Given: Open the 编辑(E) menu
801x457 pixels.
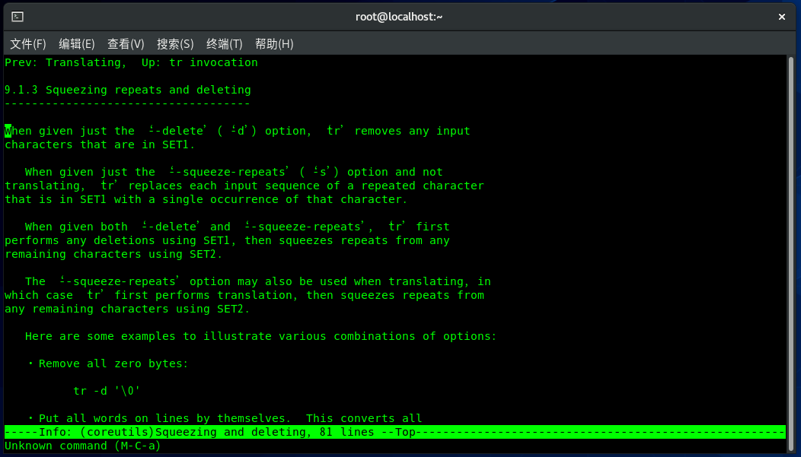Looking at the screenshot, I should 77,44.
